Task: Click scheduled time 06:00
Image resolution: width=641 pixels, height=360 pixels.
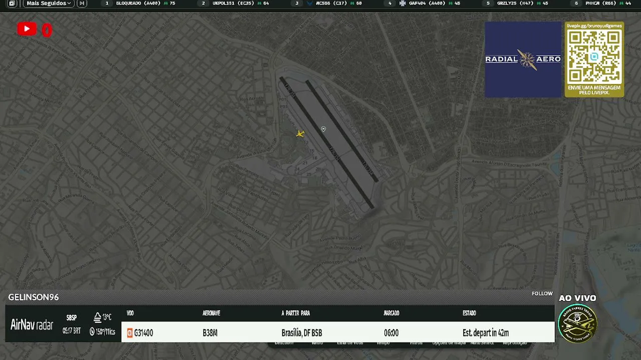Action: tap(391, 333)
